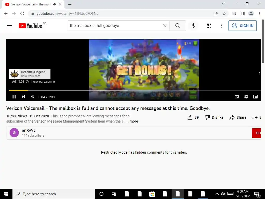This screenshot has width=265, height=199.
Task: Open the Become a legend ad card
Action: (30, 74)
